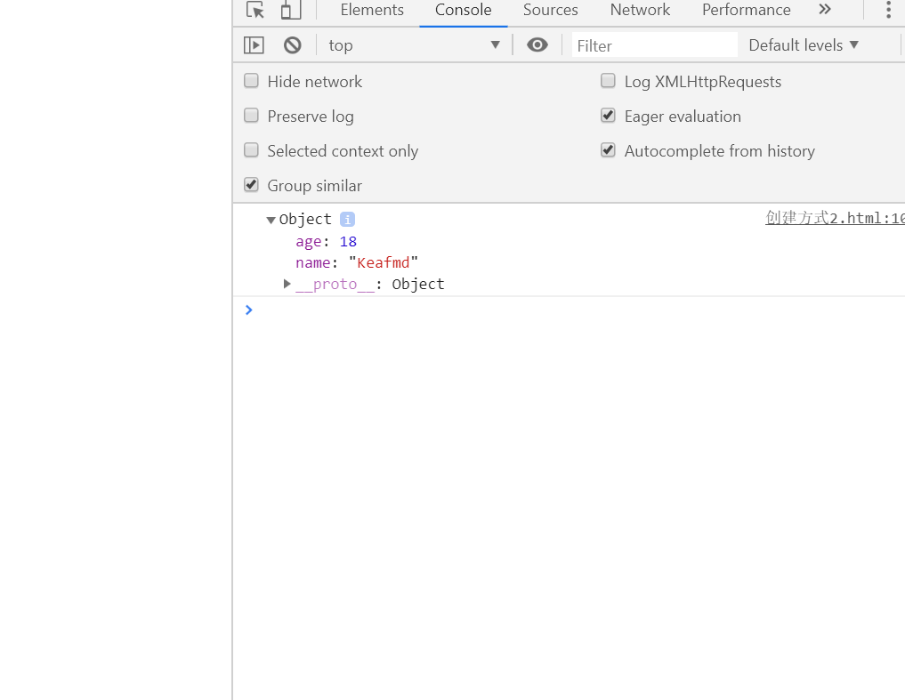Uncheck Autocomplete from history option
The image size is (905, 700).
click(608, 150)
